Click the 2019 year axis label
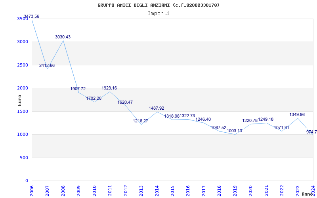Image resolution: width=317 pixels, height=198 pixels. (235, 190)
